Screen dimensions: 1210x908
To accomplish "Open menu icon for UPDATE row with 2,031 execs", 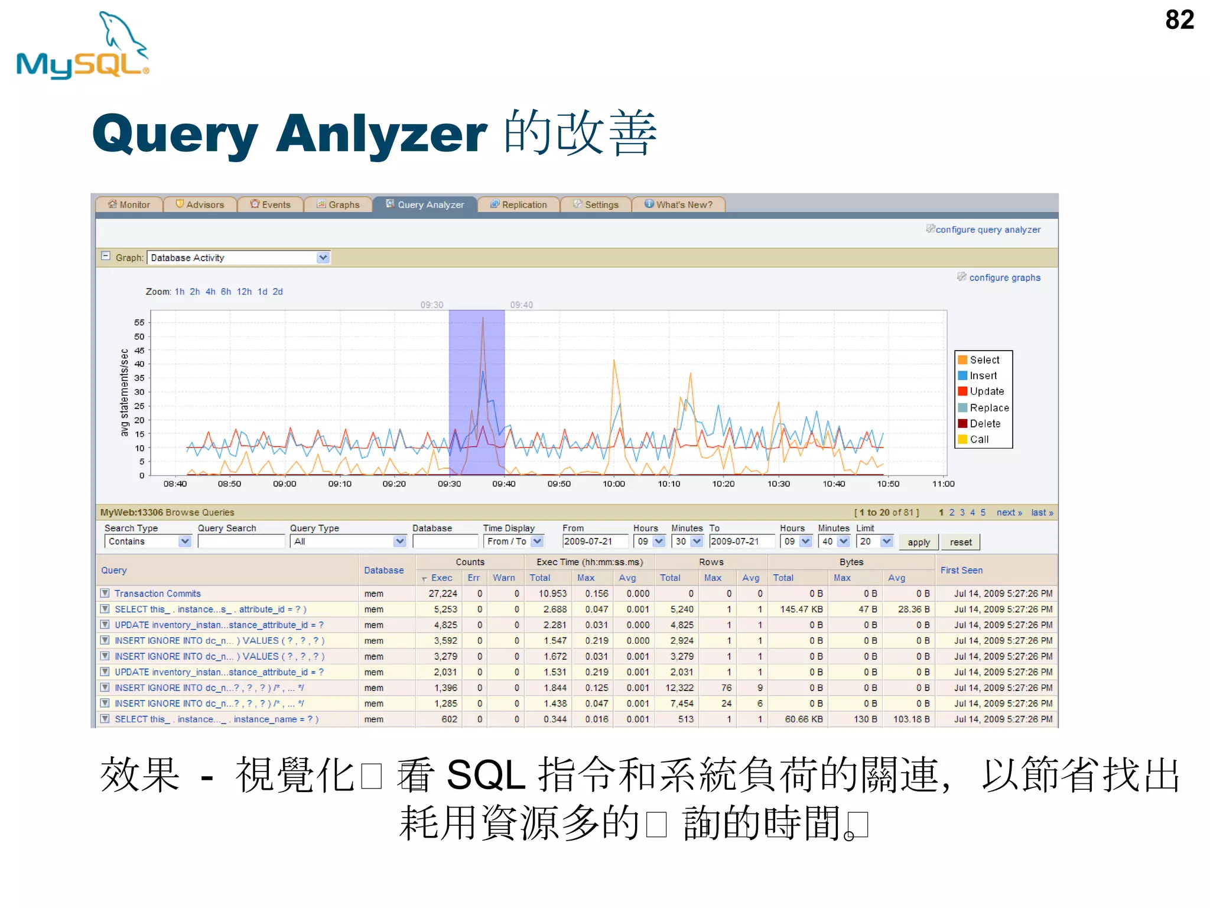I will pyautogui.click(x=105, y=672).
